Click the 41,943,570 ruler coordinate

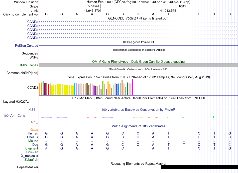tap(92, 10)
